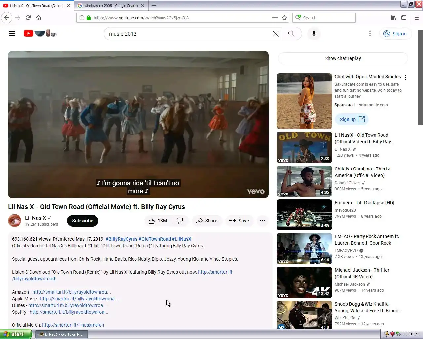Click the Firefox Search field
Viewport: 423px width, 339px height.
(324, 18)
